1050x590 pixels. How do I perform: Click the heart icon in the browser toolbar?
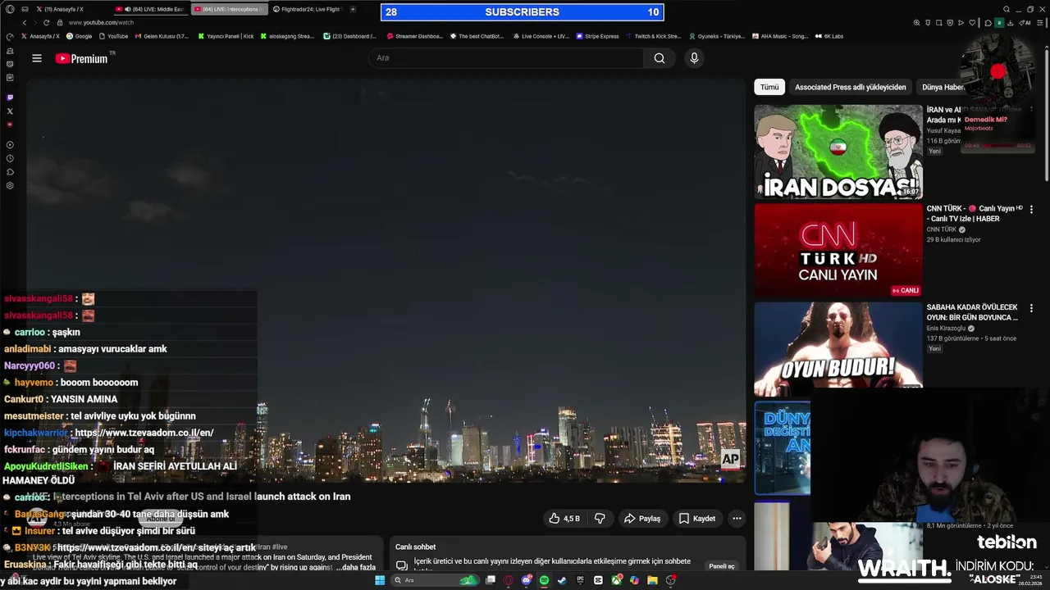[972, 22]
